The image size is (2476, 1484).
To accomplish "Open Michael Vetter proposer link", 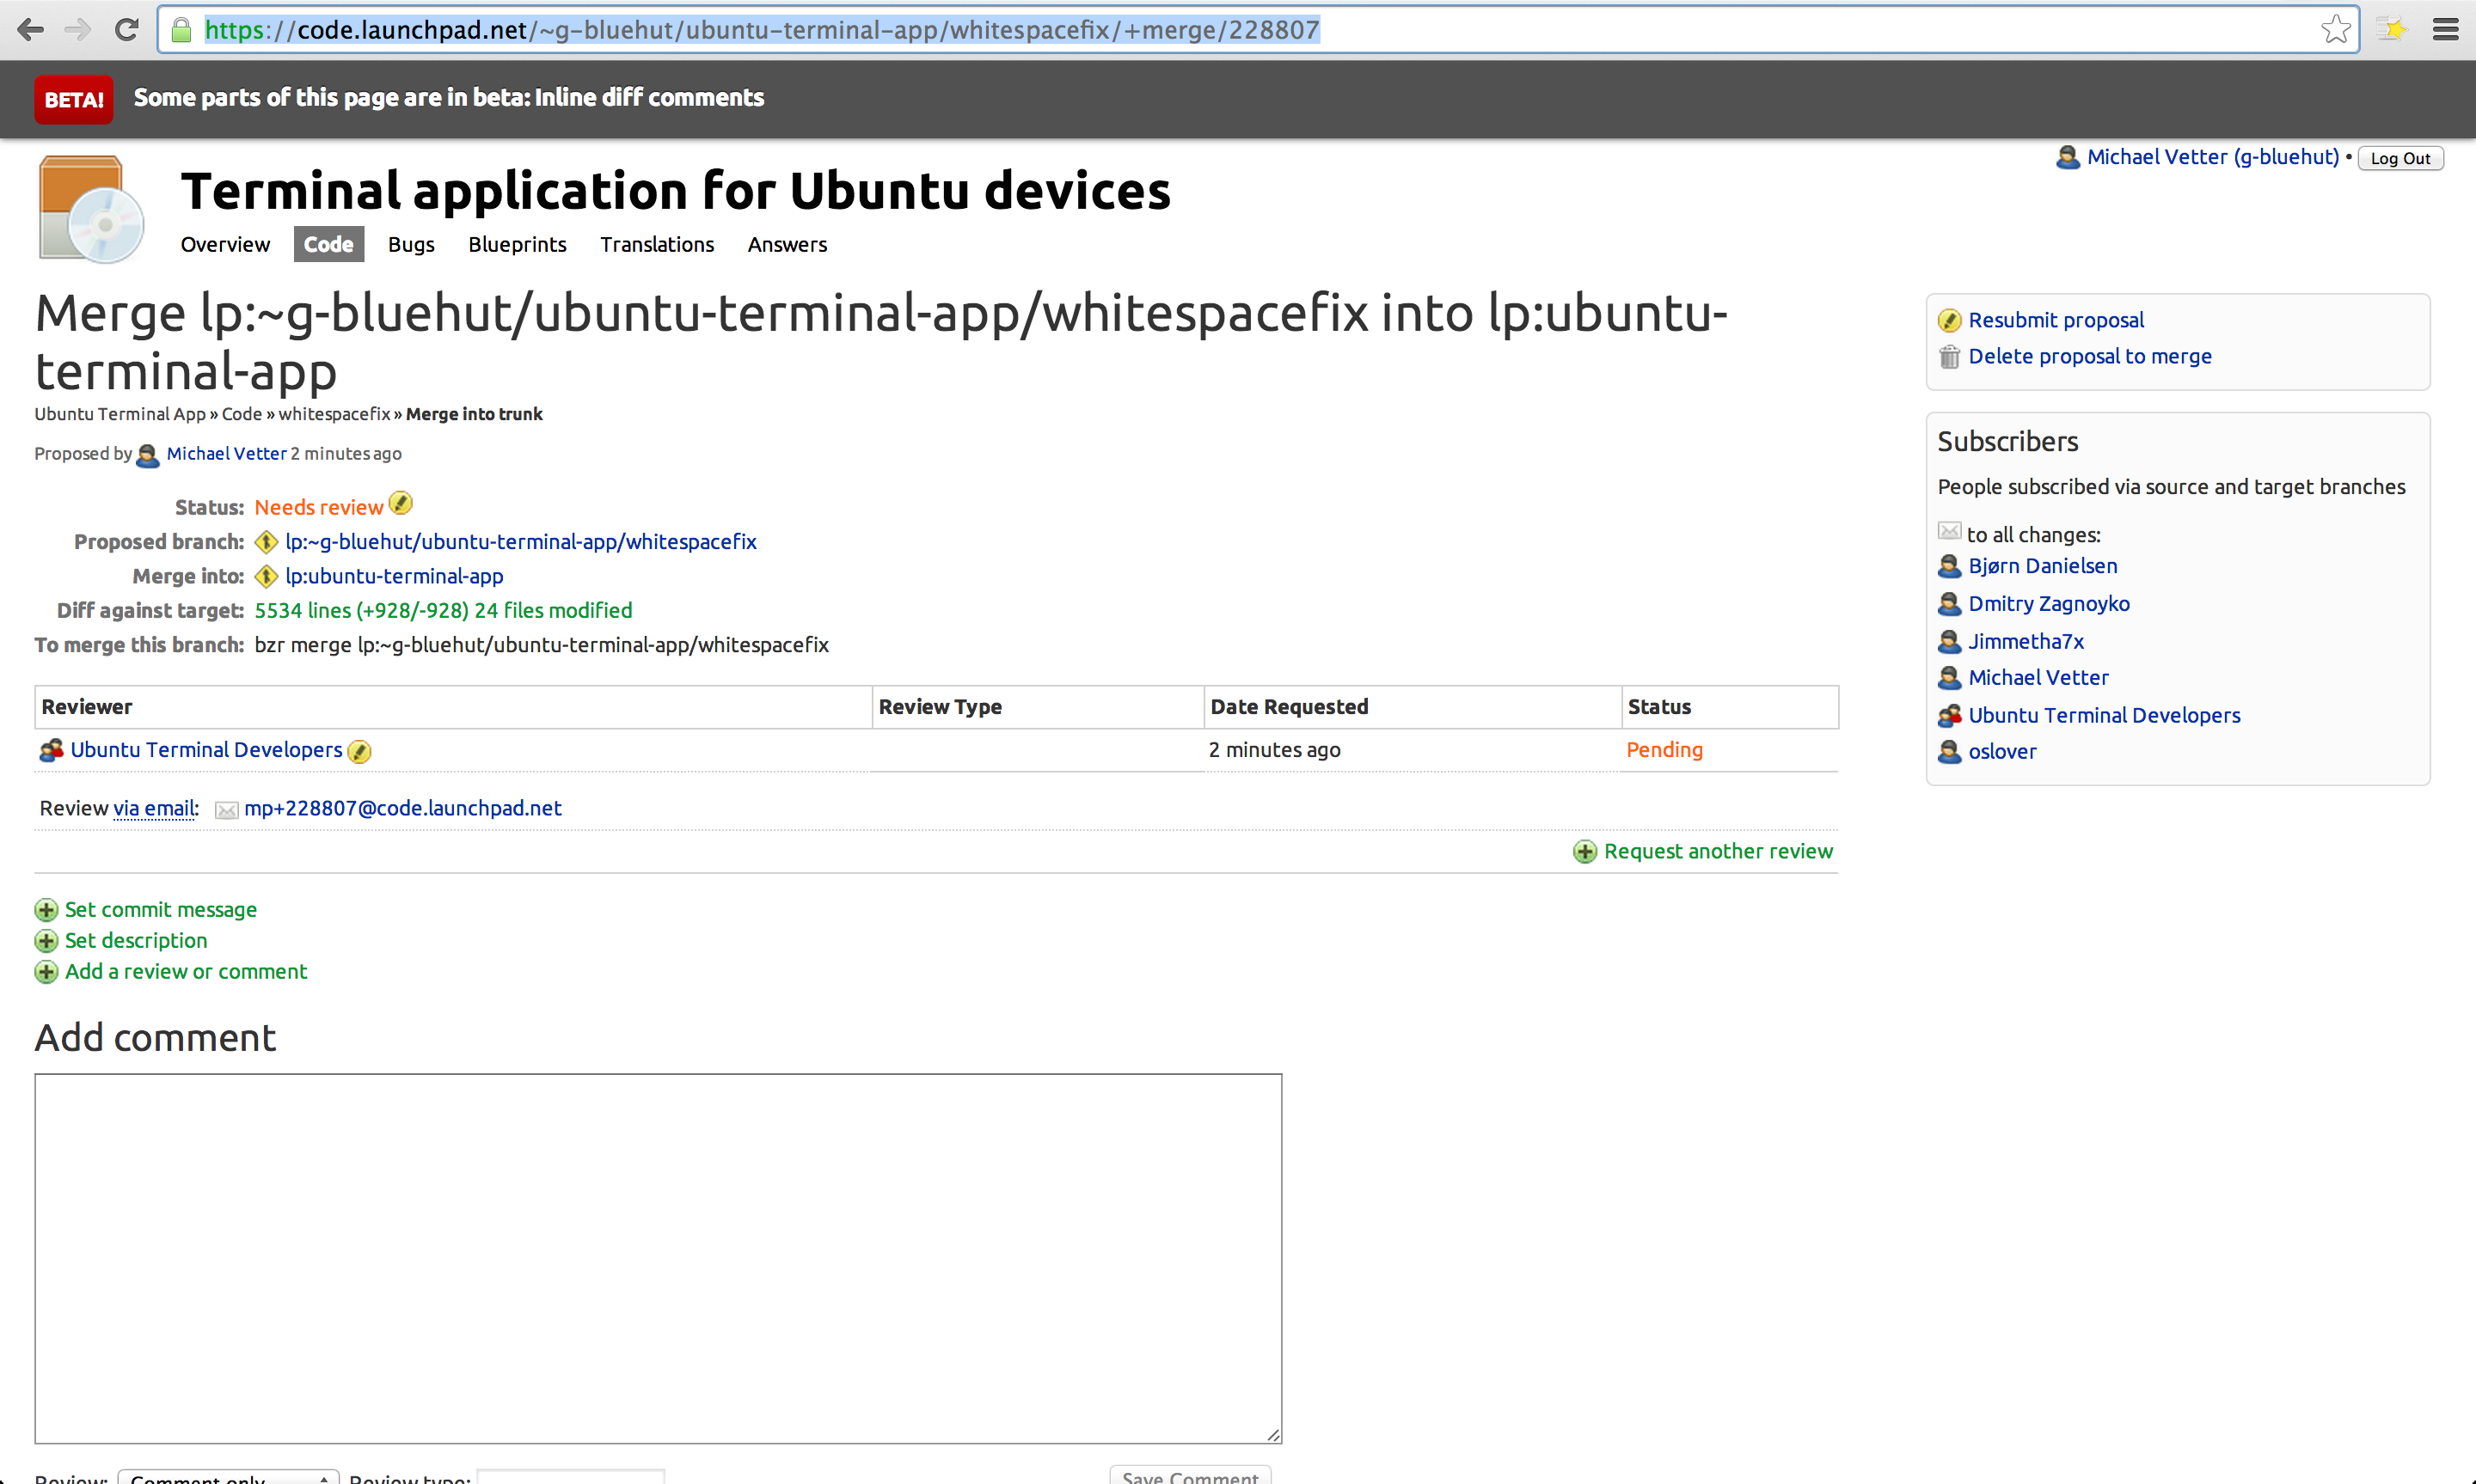I will 226,454.
